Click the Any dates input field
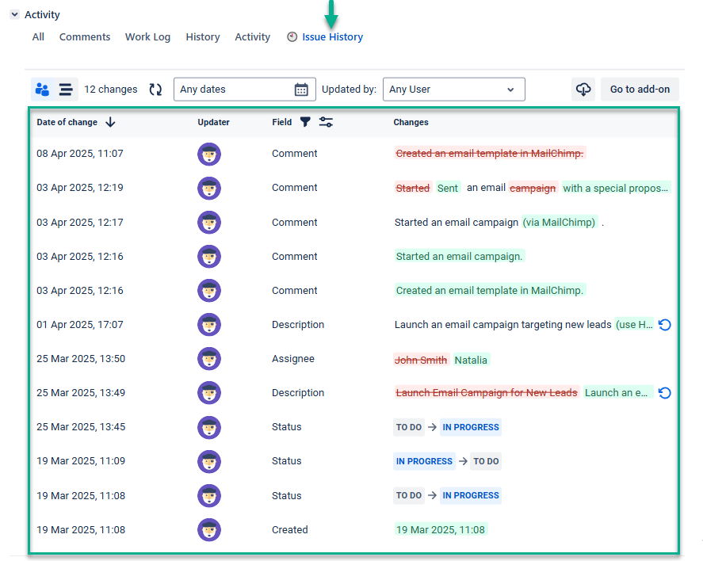The image size is (703, 561). click(244, 90)
